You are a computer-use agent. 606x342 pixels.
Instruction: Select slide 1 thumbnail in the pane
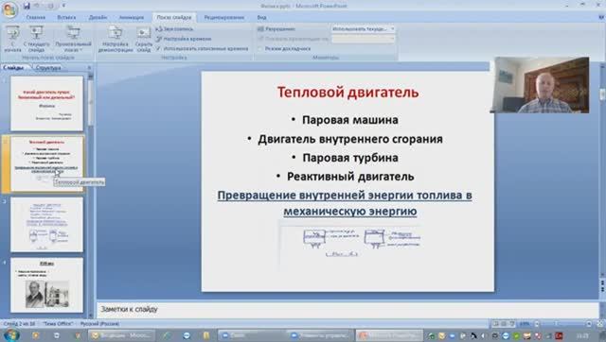[x=46, y=103]
